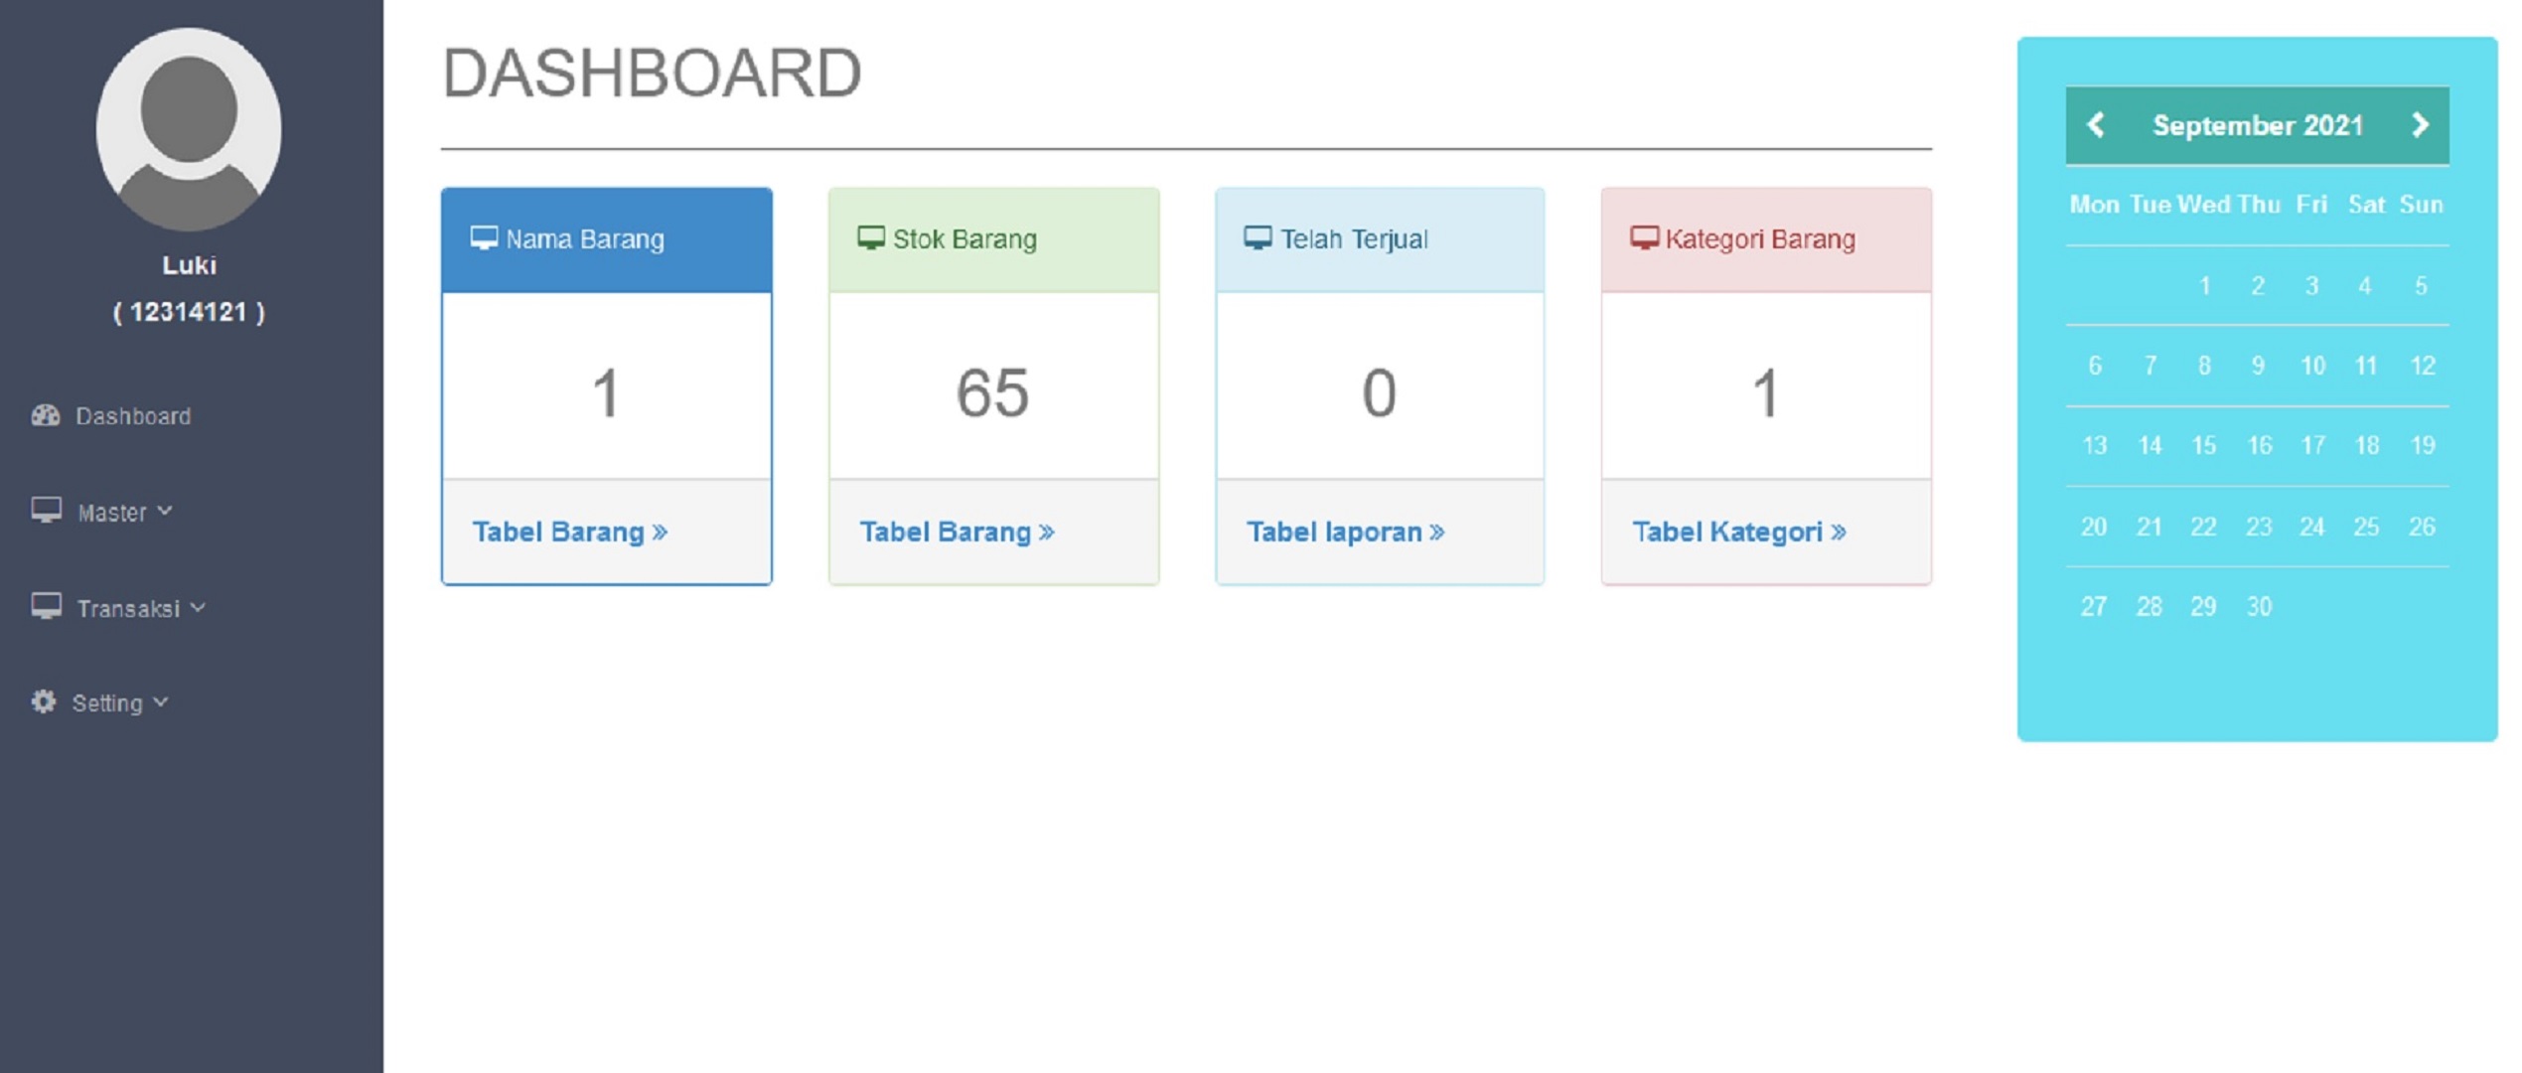Click the Dashboard gauge icon in sidebar
Screen dimensions: 2522x1073
[x=46, y=415]
